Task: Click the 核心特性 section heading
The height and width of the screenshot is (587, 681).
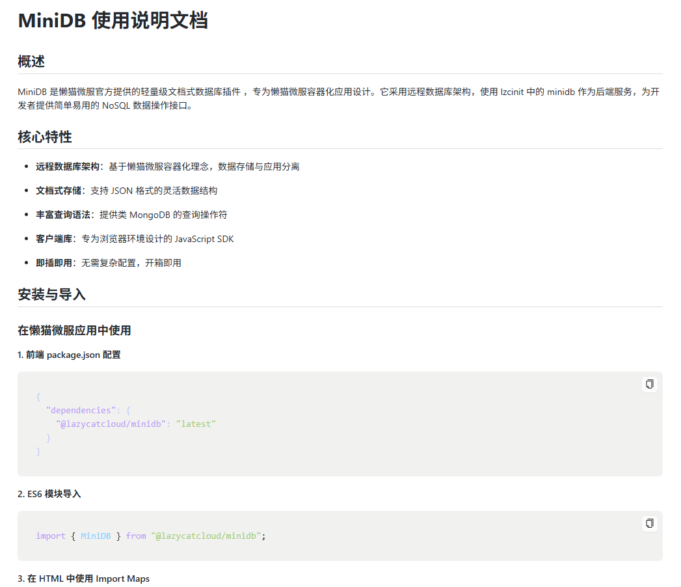Action: [x=45, y=137]
